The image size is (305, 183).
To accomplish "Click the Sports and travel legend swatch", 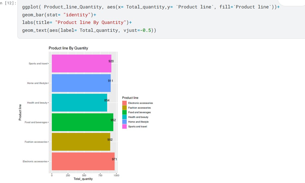I will tap(125, 126).
